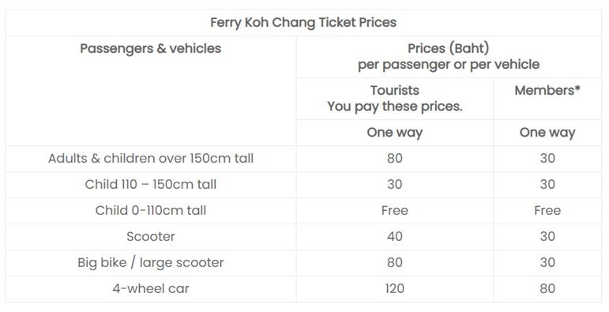Image resolution: width=609 pixels, height=312 pixels.
Task: Select the Child 110 – 150cm tall row label
Action: click(151, 185)
